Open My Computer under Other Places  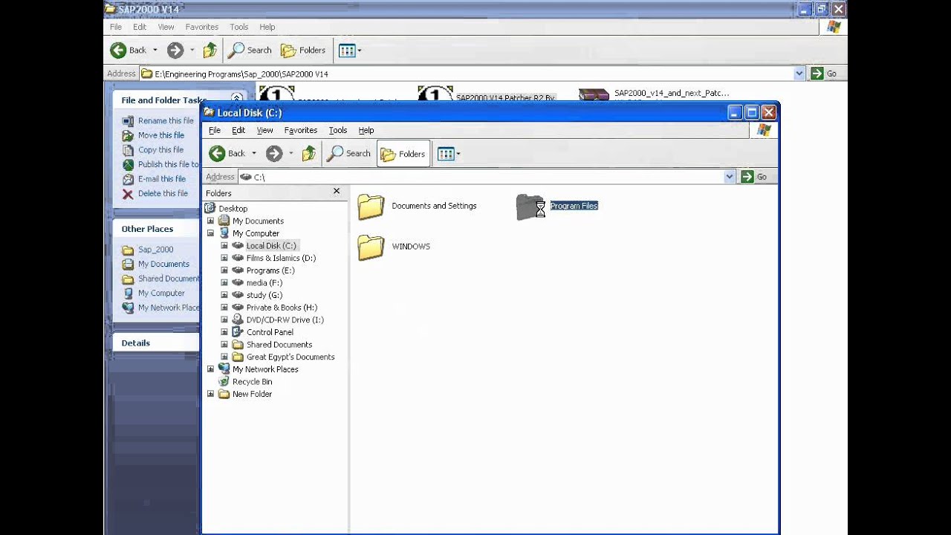tap(161, 293)
